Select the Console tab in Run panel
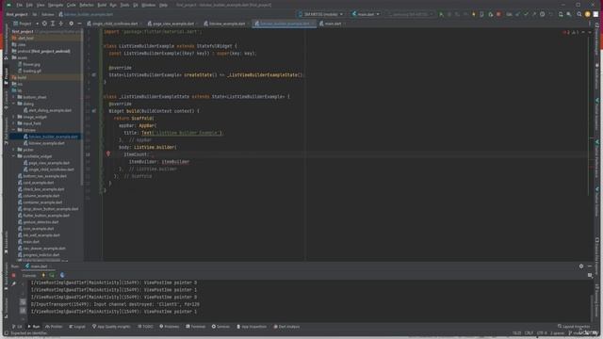The width and height of the screenshot is (603, 339). (x=29, y=275)
